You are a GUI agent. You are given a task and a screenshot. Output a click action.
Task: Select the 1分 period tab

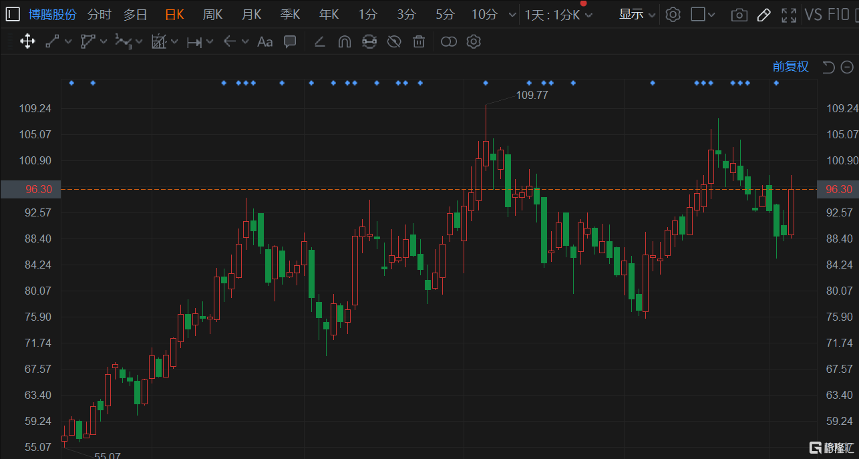coord(367,14)
